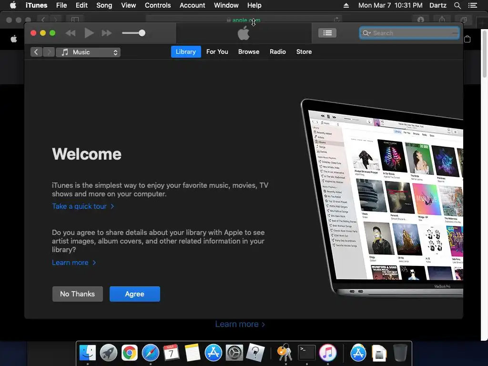The width and height of the screenshot is (488, 366).
Task: Open Calendar from the Dock
Action: 172,353
